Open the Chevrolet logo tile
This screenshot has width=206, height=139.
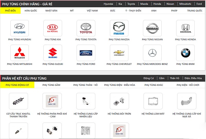[x=119, y=53]
